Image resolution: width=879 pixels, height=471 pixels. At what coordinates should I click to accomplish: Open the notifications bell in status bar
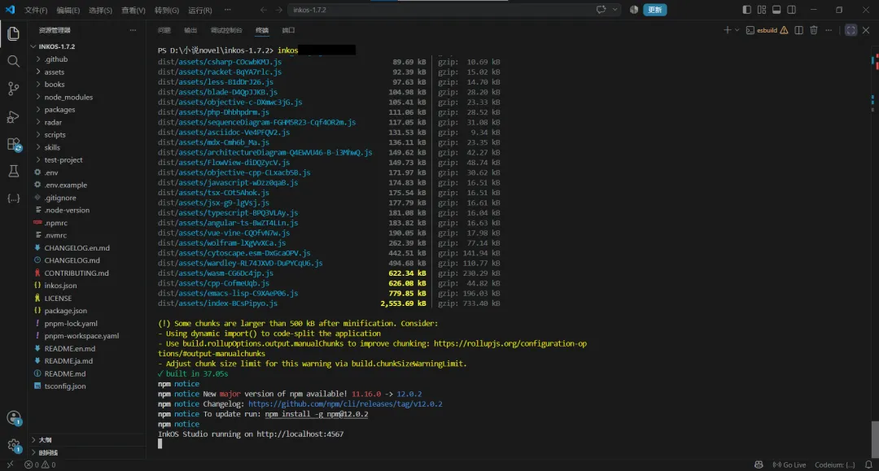click(868, 464)
